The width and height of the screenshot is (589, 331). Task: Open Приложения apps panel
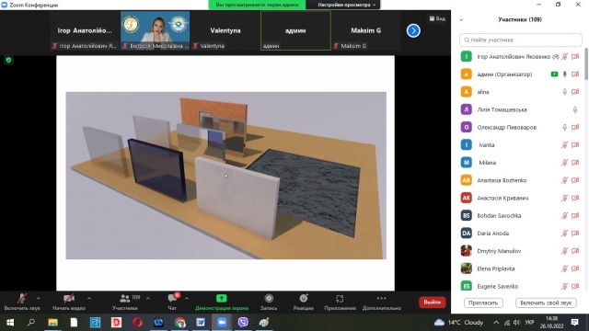[340, 302]
